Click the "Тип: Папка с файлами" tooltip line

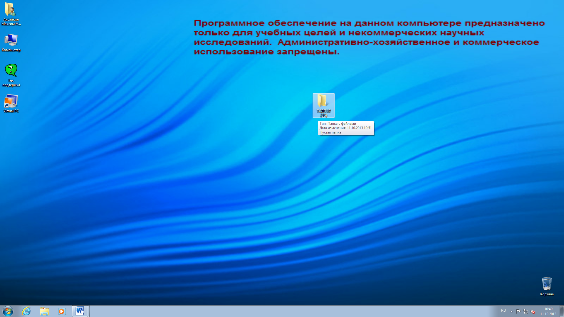click(338, 124)
